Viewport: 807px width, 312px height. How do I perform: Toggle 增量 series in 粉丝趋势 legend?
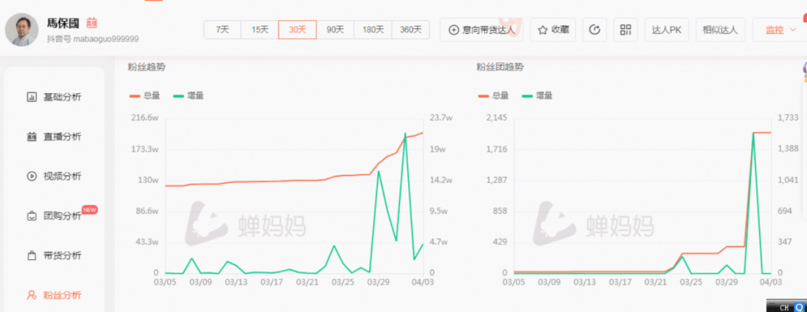[188, 96]
